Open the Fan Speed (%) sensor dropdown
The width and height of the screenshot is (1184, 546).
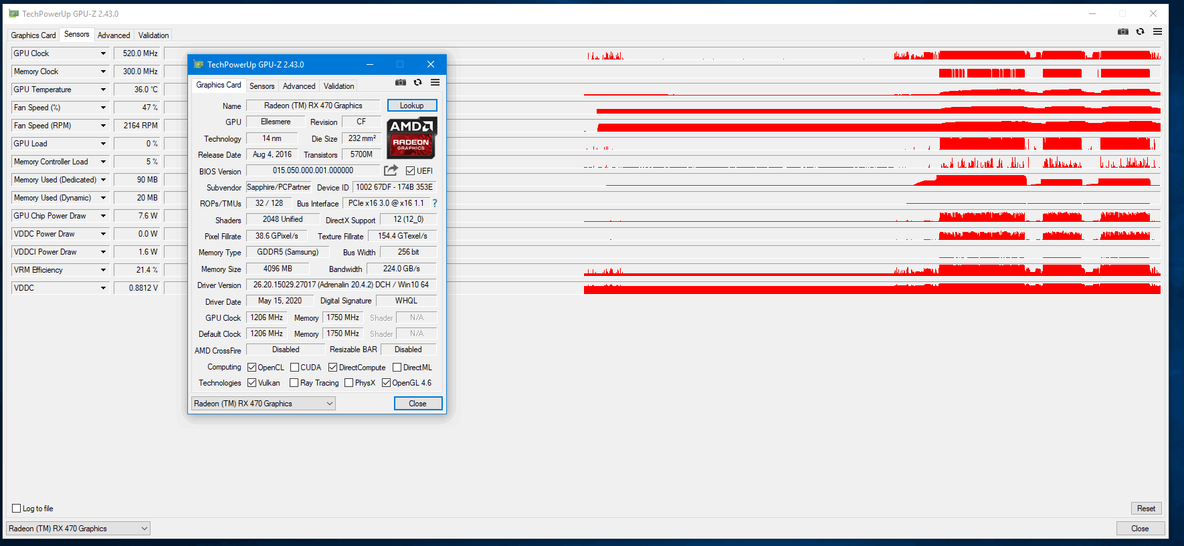coord(103,108)
